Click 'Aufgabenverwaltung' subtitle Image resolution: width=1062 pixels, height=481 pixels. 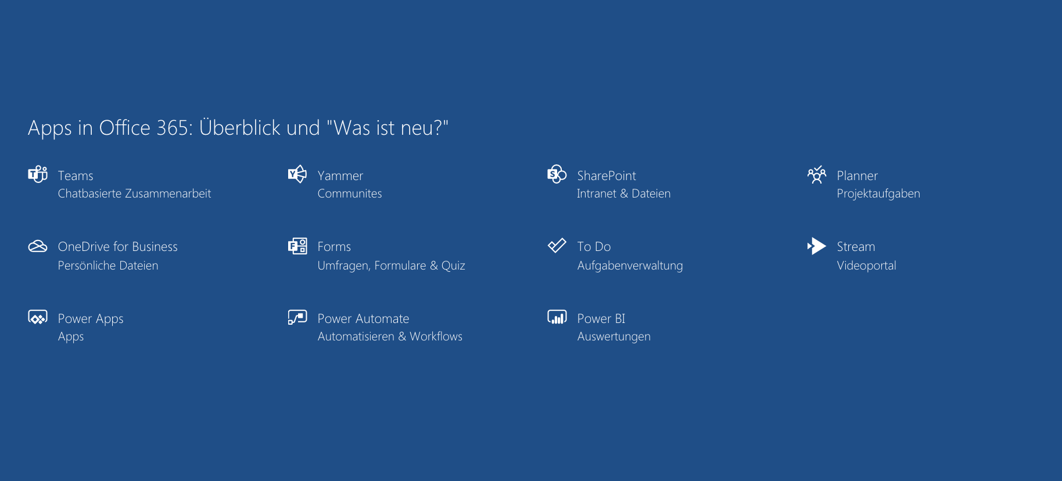click(630, 265)
